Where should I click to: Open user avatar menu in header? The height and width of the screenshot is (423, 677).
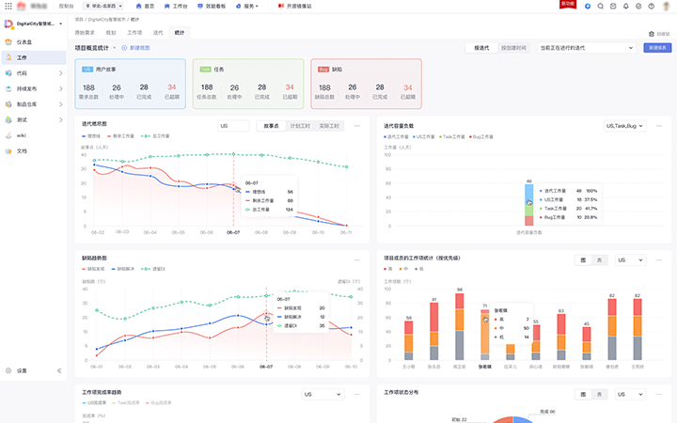pos(667,6)
